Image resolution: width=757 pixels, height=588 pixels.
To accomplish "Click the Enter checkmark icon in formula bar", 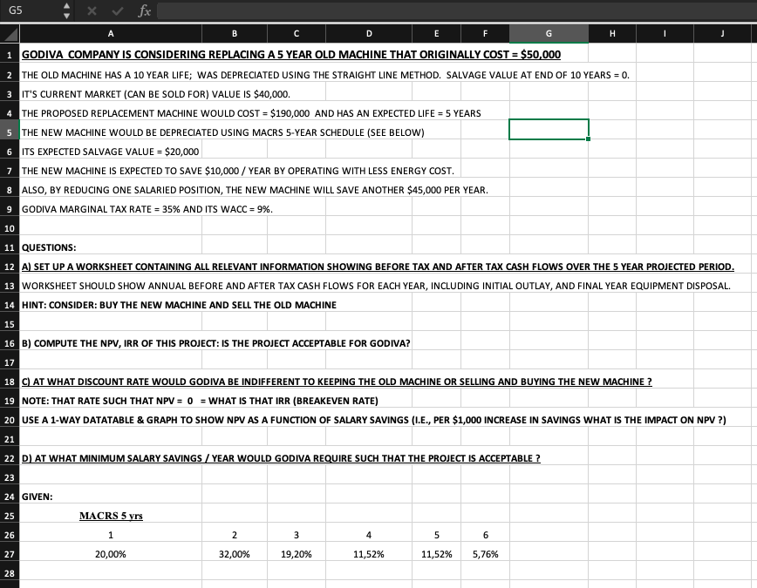I will pyautogui.click(x=119, y=11).
